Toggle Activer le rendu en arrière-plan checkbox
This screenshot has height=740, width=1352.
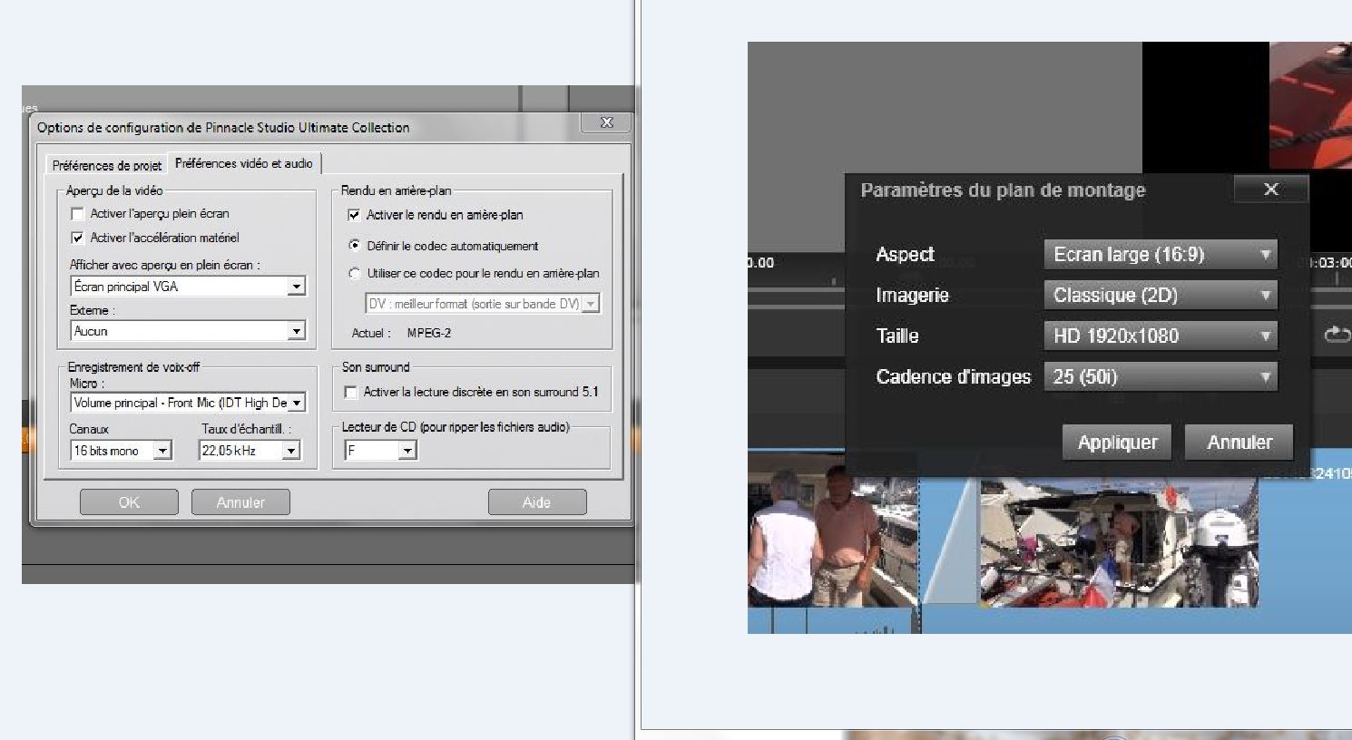pyautogui.click(x=354, y=215)
